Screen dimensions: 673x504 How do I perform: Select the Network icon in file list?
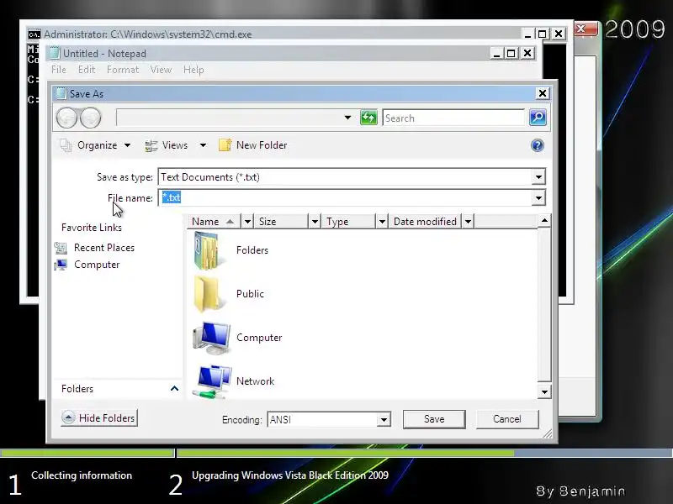point(212,381)
